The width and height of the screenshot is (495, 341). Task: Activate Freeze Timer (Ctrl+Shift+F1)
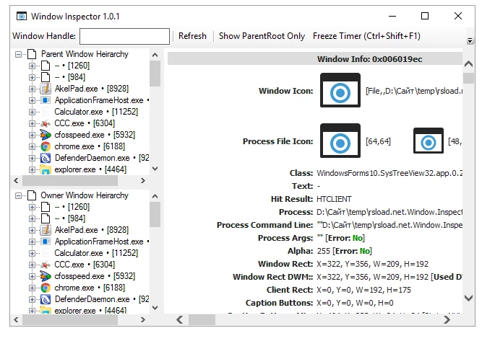[x=366, y=36]
